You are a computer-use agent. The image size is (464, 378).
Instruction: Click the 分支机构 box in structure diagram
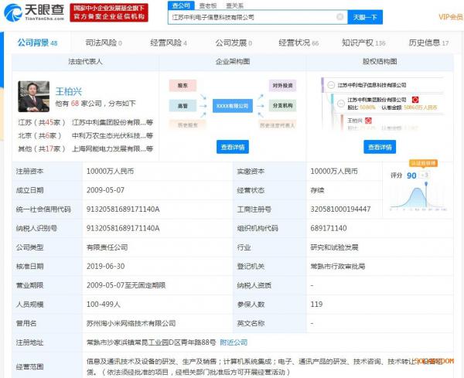tap(282, 106)
